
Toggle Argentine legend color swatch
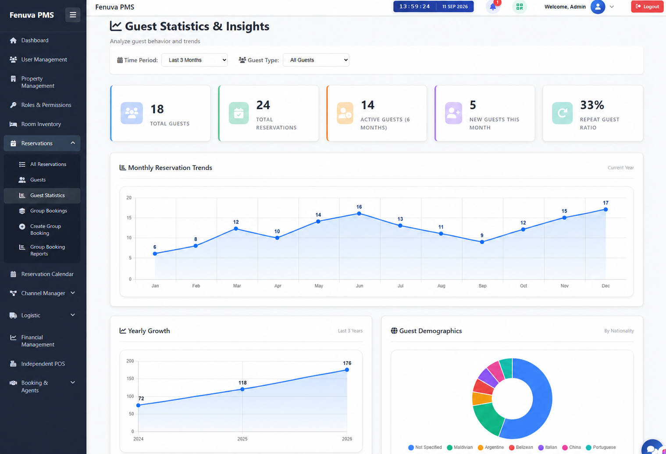481,447
